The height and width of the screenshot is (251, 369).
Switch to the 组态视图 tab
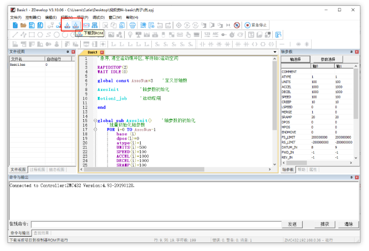tap(57, 170)
